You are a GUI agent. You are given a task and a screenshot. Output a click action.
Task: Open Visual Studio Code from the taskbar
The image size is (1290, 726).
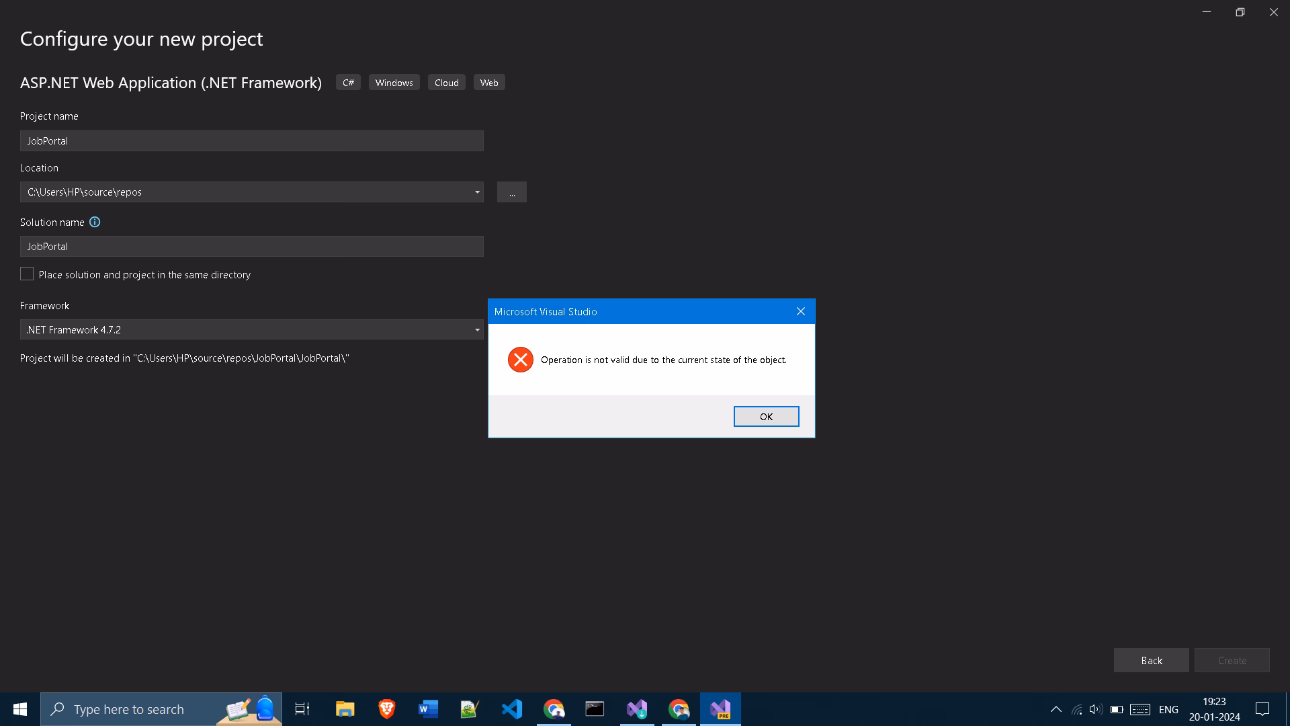[x=512, y=709]
